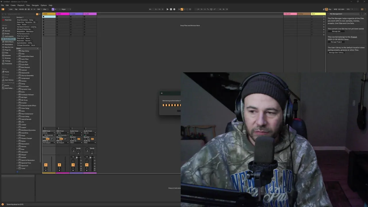Set track 1 monitor to Auto
Screen dimensions: 368x207
(x=47, y=139)
